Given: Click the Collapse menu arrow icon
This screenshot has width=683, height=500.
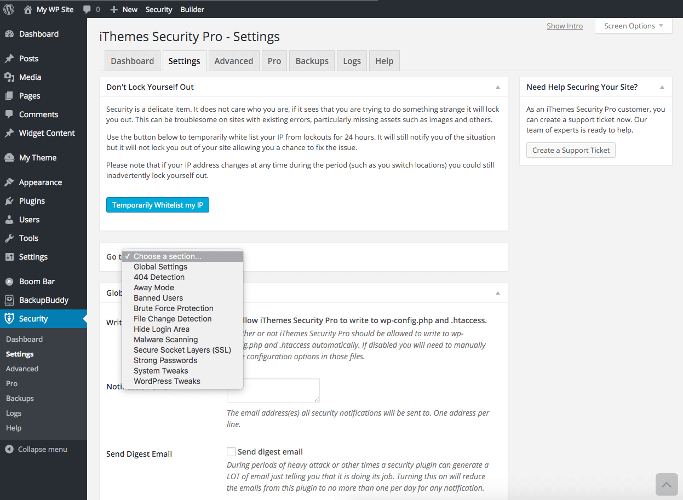Looking at the screenshot, I should point(9,449).
